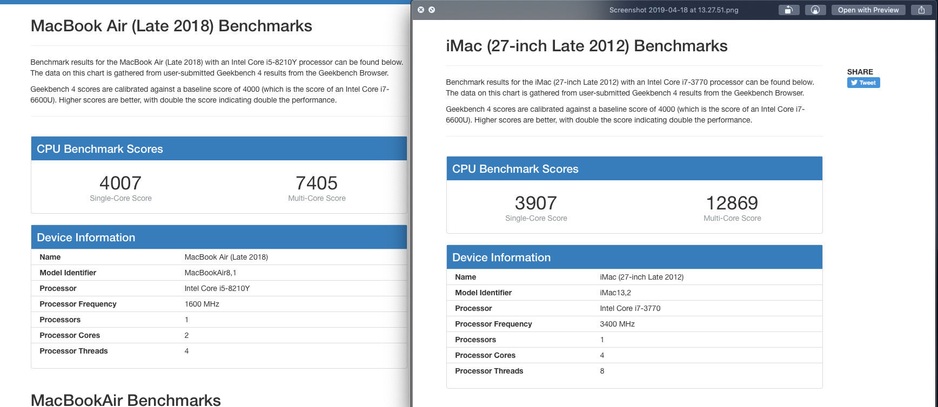
Task: Click the iMac13,2 model identifier value
Action: tap(615, 293)
